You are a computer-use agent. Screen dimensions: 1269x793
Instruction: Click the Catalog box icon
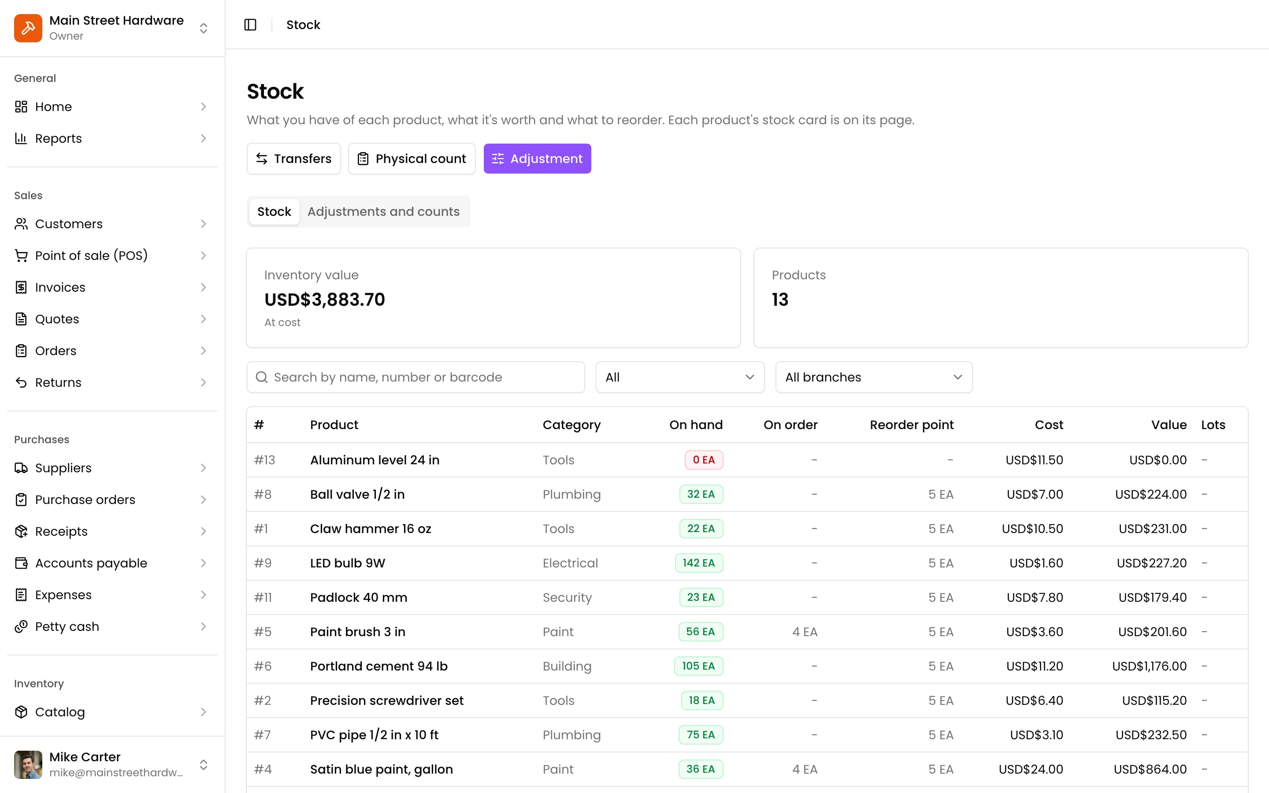click(21, 711)
